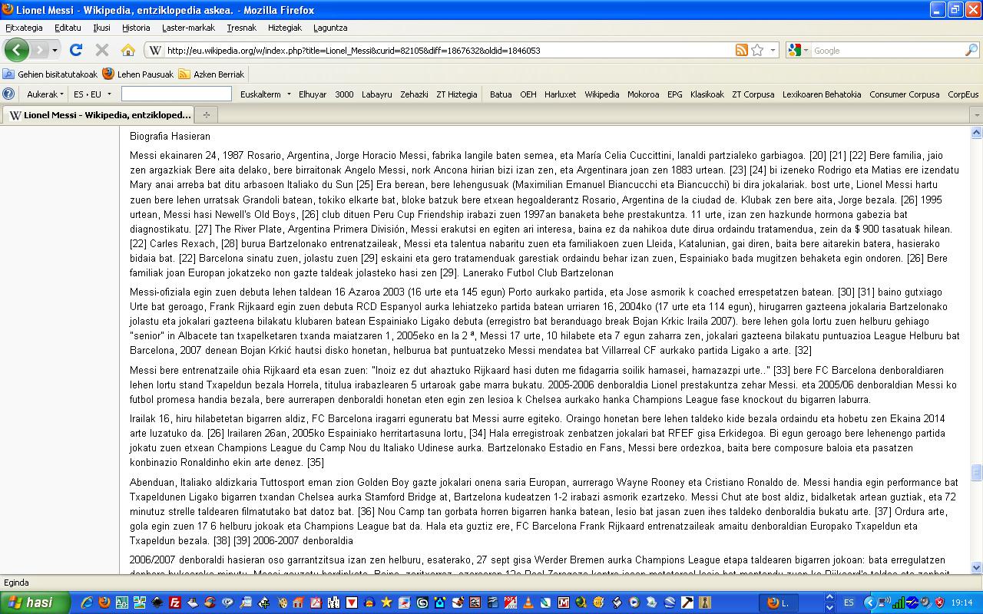Bookmark this page with the star icon
This screenshot has width=983, height=614.
(x=757, y=50)
